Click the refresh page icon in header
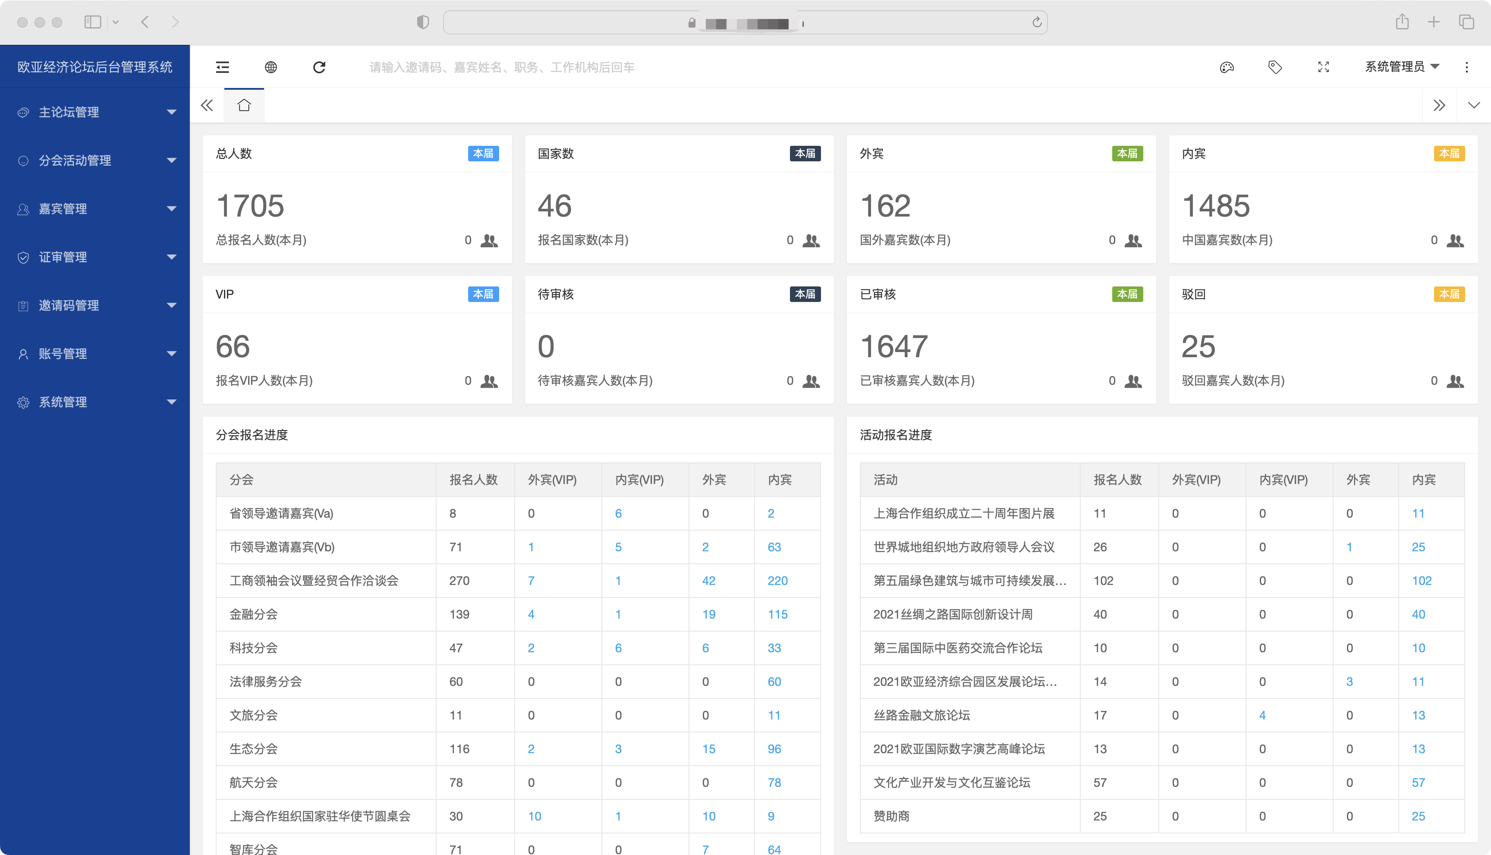Image resolution: width=1491 pixels, height=855 pixels. [x=319, y=67]
